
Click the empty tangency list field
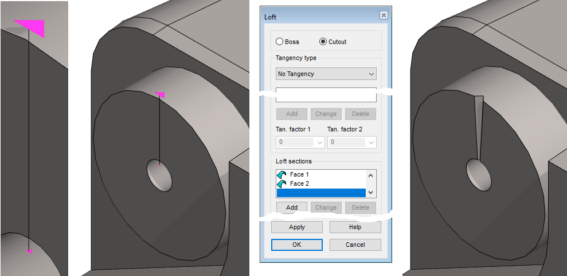[326, 95]
